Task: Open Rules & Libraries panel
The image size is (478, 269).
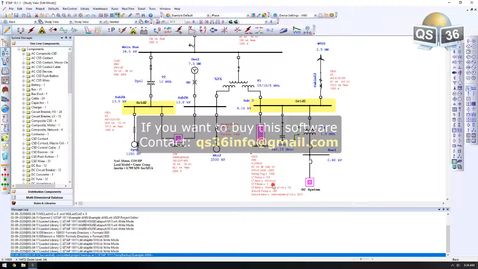Action: tap(42, 203)
